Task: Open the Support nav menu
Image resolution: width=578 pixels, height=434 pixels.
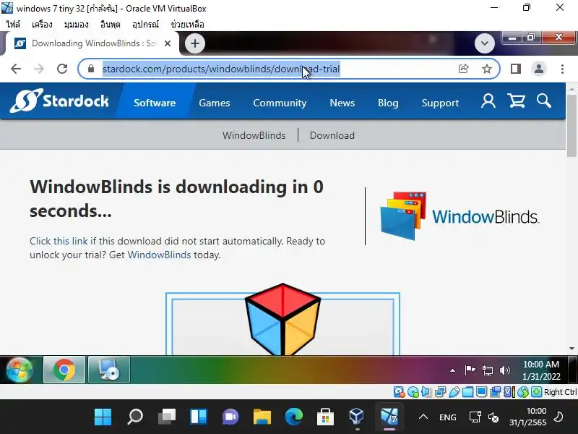Action: coord(440,103)
